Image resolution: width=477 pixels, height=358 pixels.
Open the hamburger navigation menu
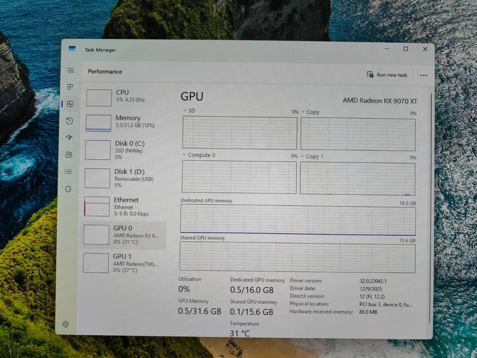coord(71,70)
